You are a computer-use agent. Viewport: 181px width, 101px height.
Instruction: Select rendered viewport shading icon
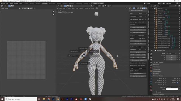(146, 8)
